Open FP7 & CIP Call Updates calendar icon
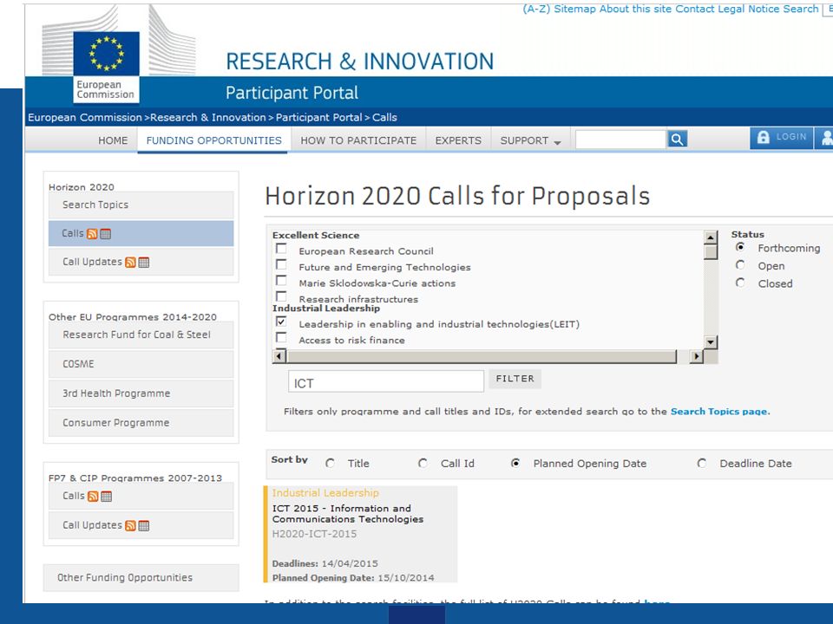Screen dimensions: 833x624 143,525
